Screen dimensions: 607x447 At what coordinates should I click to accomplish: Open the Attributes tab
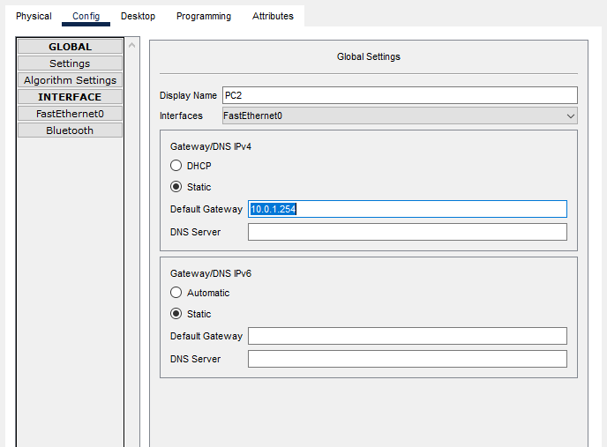click(x=273, y=16)
